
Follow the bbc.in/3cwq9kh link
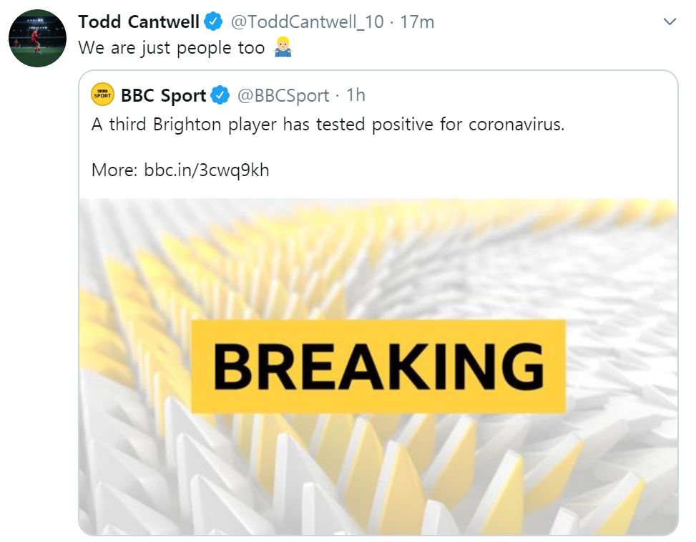click(x=207, y=170)
